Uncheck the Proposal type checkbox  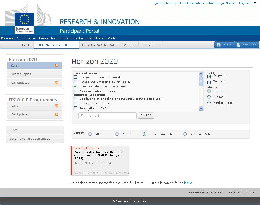209,77
